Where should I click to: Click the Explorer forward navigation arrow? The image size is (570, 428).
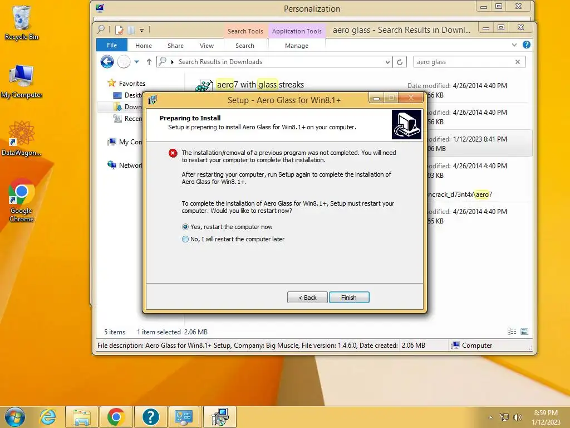tap(124, 61)
